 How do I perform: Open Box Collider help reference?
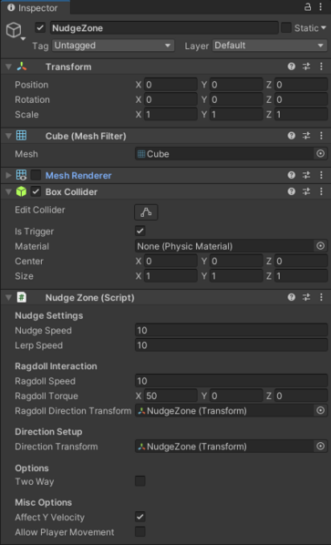click(292, 191)
